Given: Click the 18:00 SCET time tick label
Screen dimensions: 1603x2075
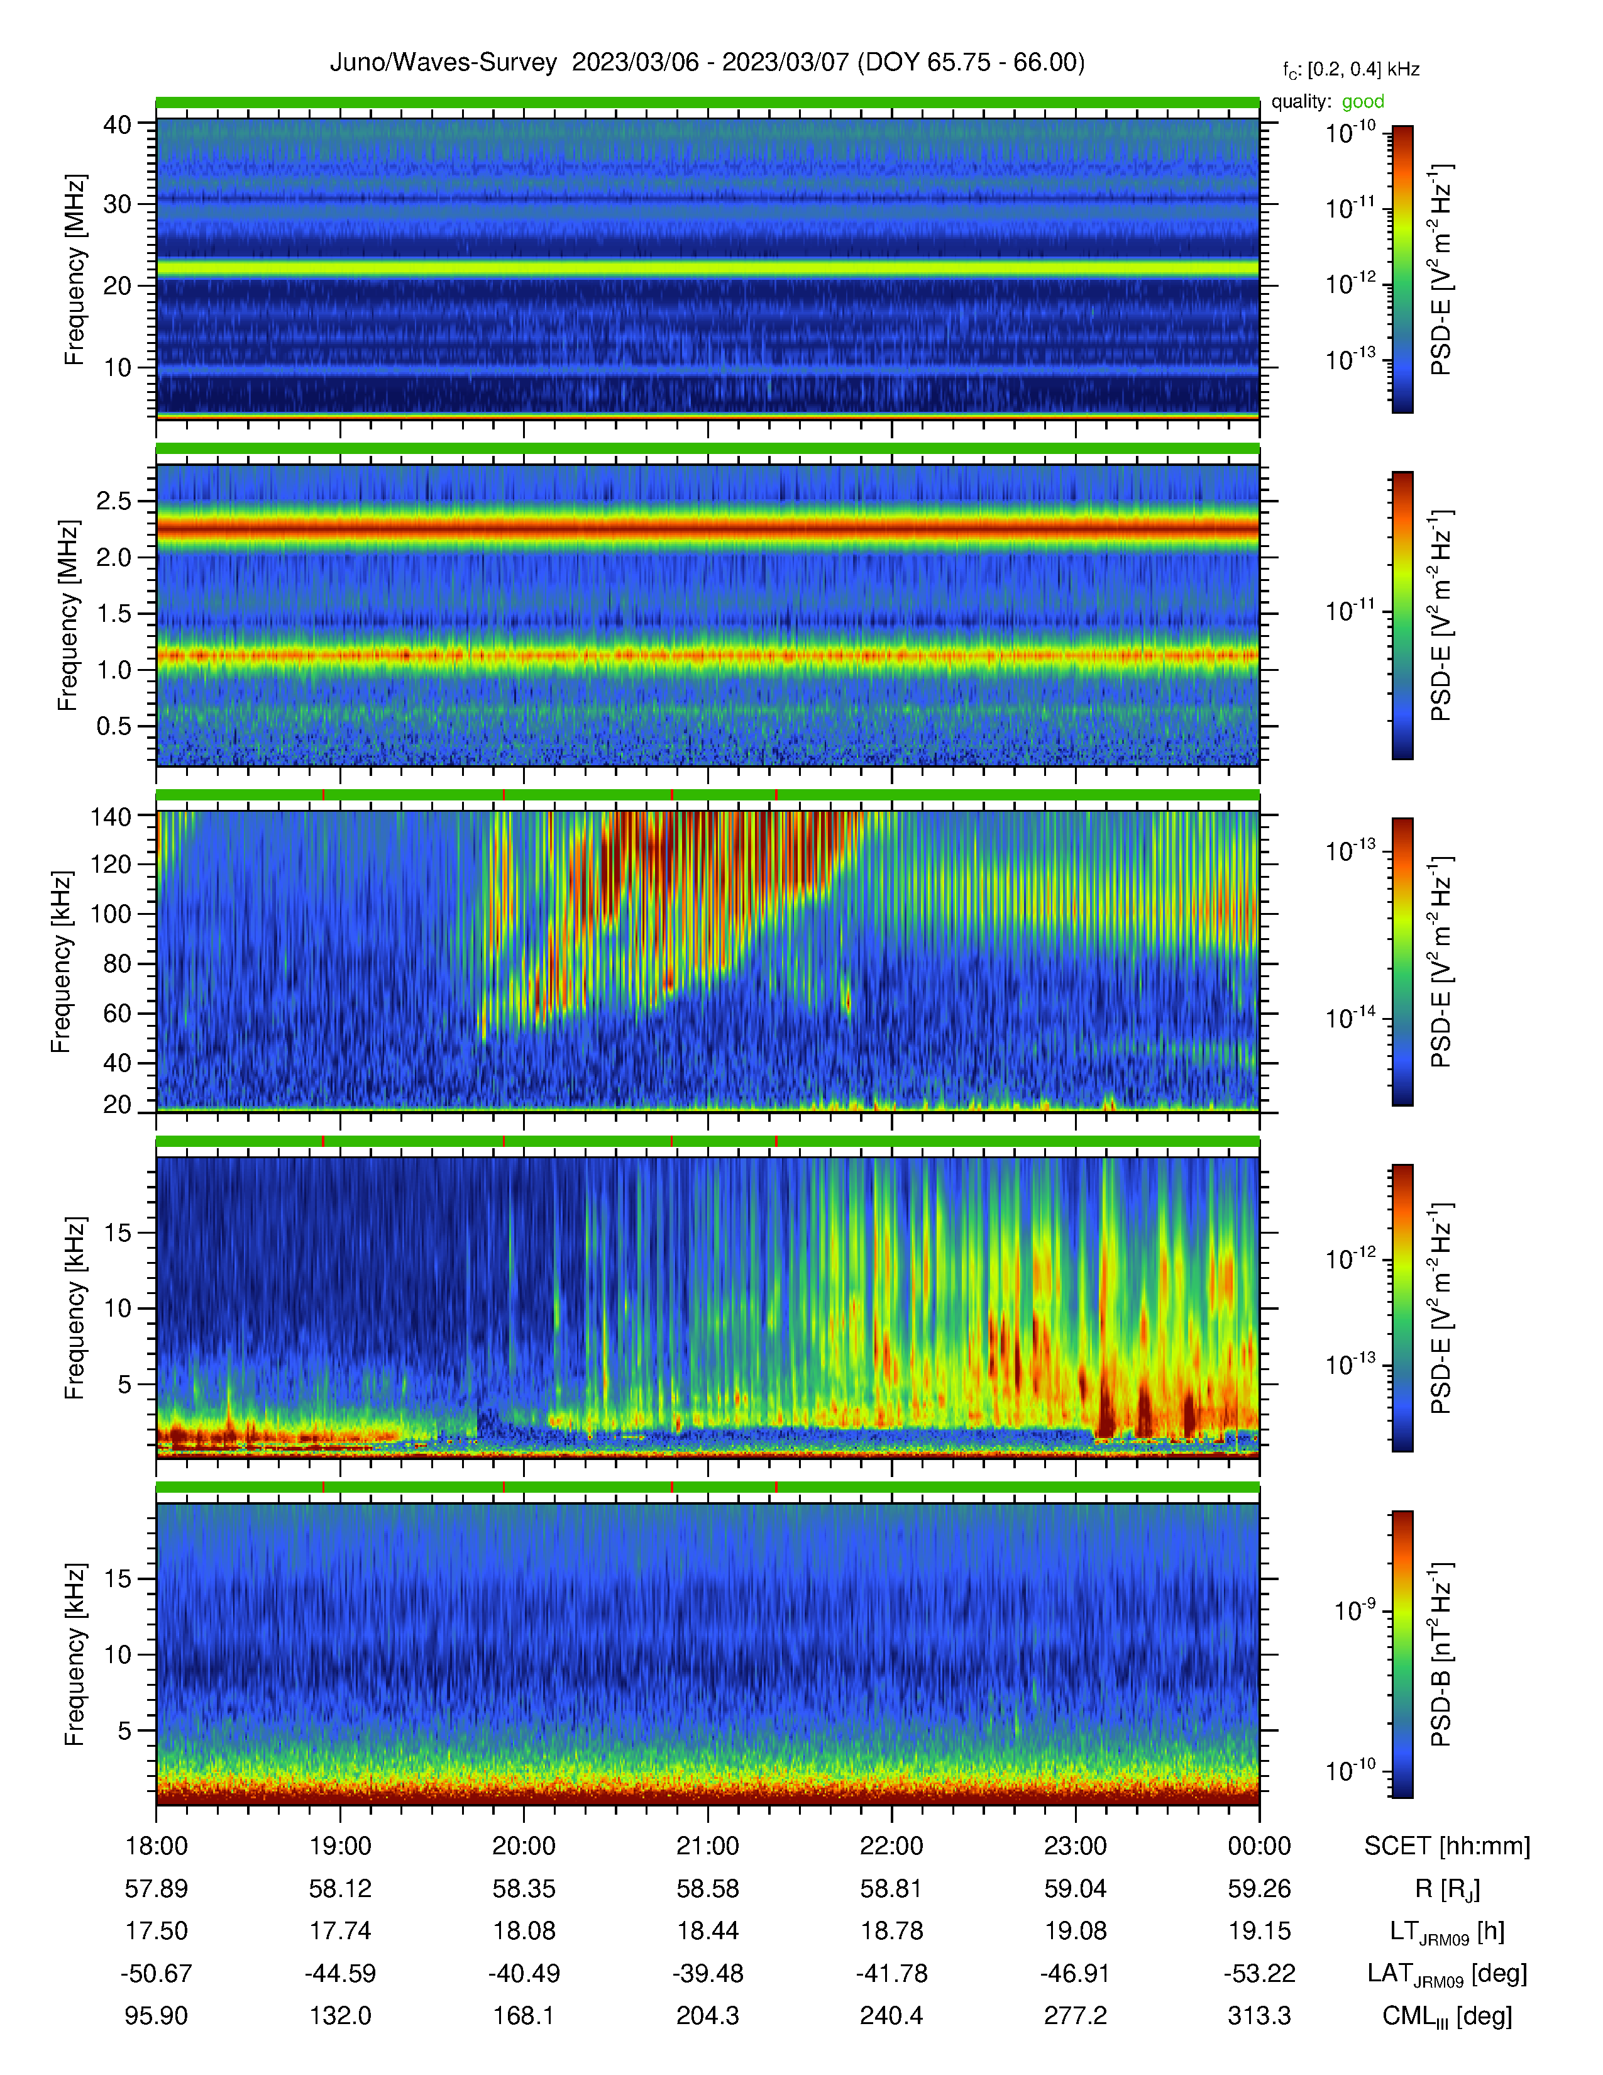Looking at the screenshot, I should (x=157, y=1846).
